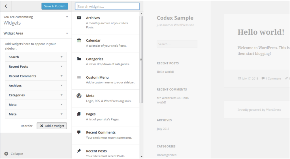Click the pencil edit icon in post footer

coord(287,78)
